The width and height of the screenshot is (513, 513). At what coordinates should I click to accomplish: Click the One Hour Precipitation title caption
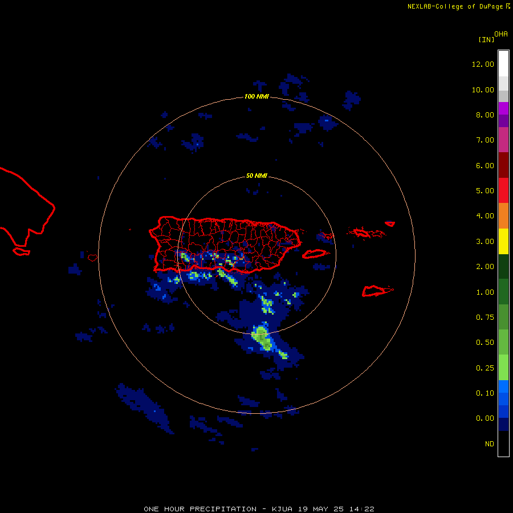point(259,509)
